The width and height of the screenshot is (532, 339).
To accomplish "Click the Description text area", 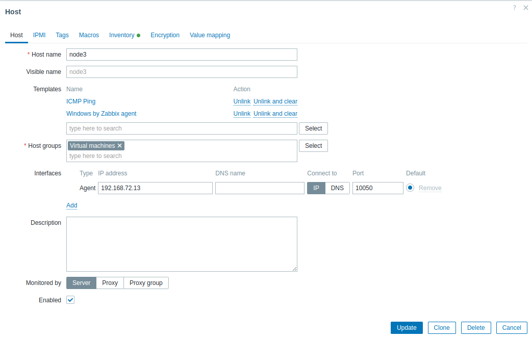I will tap(182, 244).
